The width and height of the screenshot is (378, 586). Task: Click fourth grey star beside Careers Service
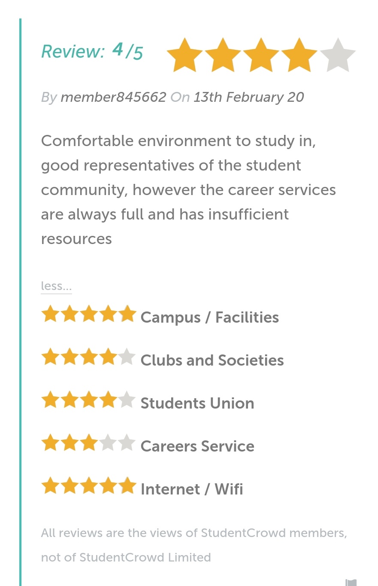[108, 443]
